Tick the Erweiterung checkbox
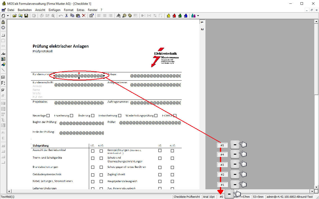This screenshot has width=319, height=199. [72, 116]
